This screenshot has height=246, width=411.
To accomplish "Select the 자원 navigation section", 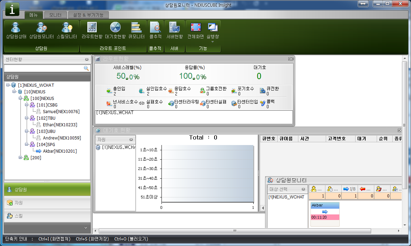I will (x=47, y=203).
